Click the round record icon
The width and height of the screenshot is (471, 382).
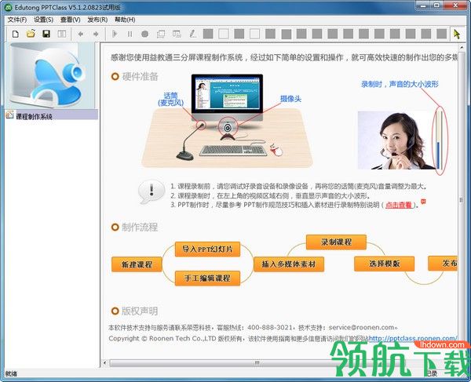tap(144, 34)
